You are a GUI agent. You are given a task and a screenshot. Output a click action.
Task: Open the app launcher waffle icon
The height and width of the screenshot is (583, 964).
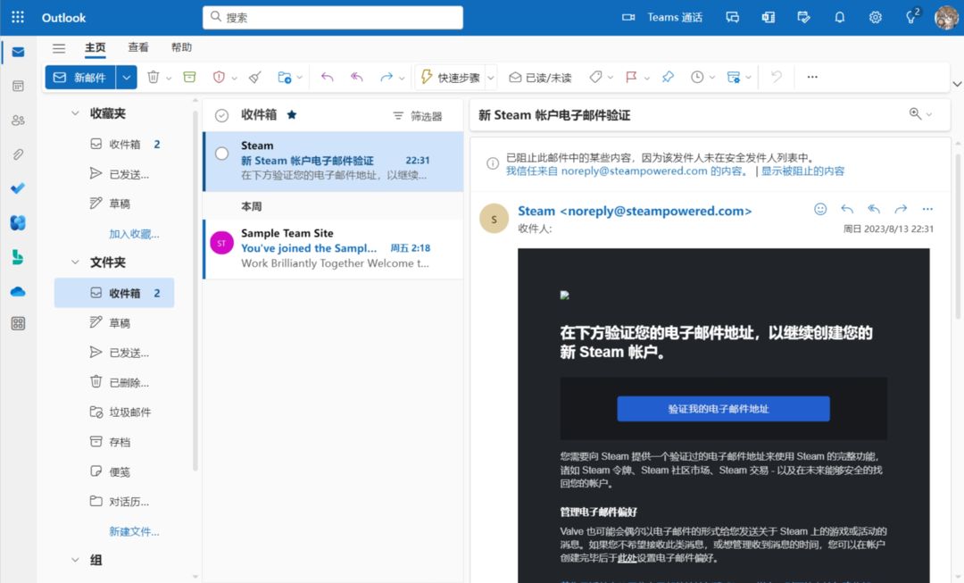click(x=18, y=17)
